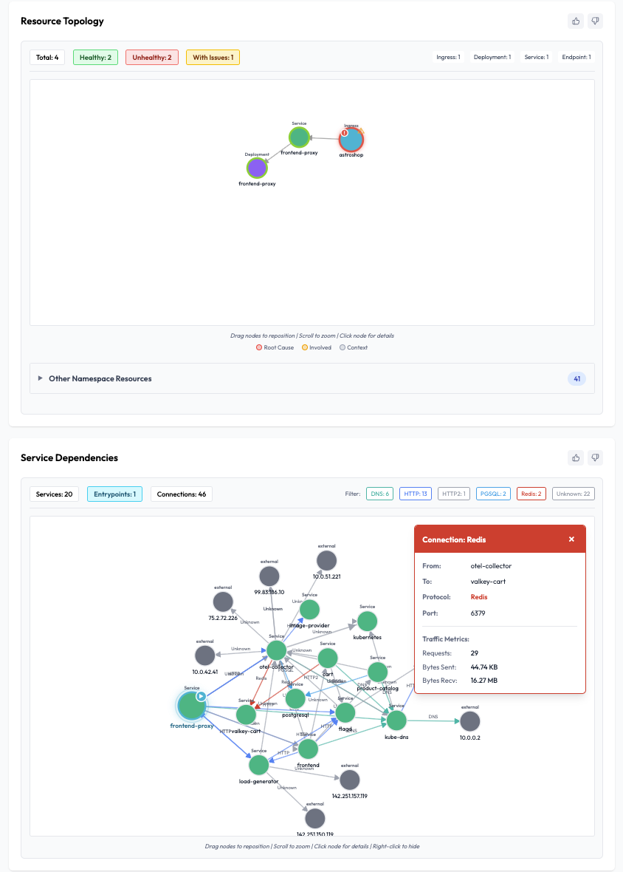Screen dimensions: 623x872
Task: Click the Root Cause legend swatch
Action: [x=258, y=347]
